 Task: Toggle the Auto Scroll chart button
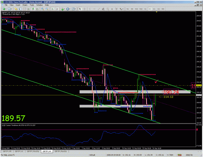point(53,9)
